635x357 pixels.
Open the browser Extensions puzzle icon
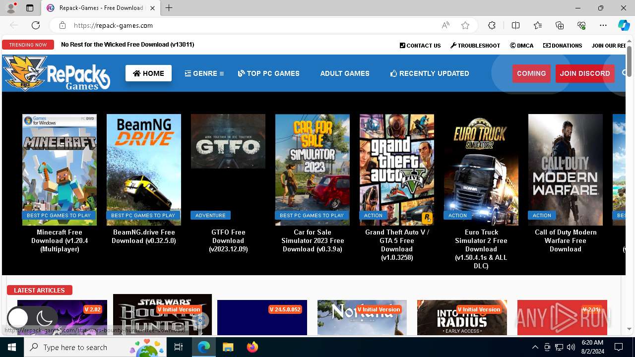[x=492, y=25]
